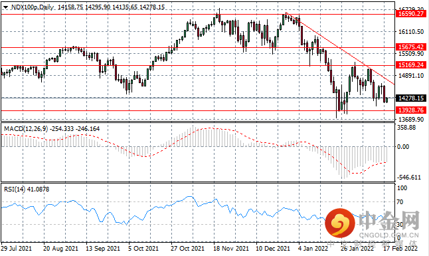Click the 15169.24 red price level label
429x256 pixels.
point(410,65)
